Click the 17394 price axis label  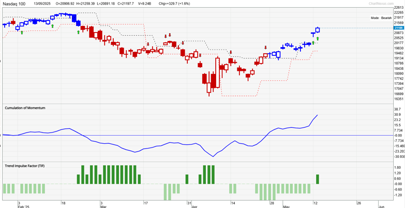(399, 84)
